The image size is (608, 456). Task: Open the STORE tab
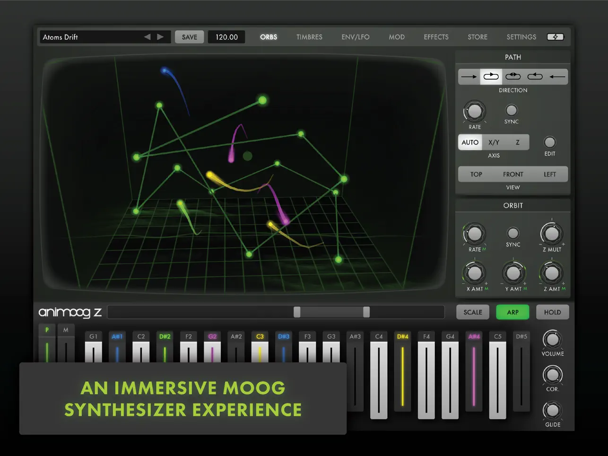(478, 37)
